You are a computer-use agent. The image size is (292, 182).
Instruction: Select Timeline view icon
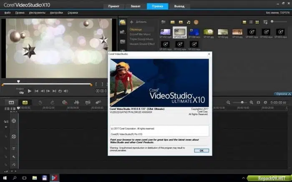25,102
